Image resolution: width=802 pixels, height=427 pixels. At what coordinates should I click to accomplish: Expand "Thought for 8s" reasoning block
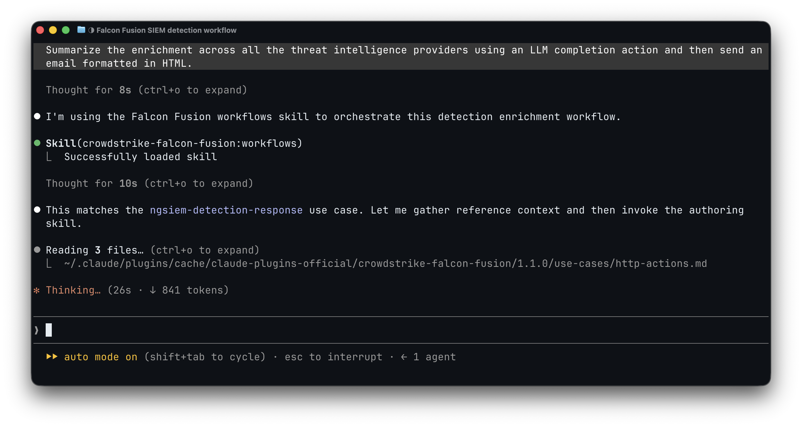[x=146, y=90]
